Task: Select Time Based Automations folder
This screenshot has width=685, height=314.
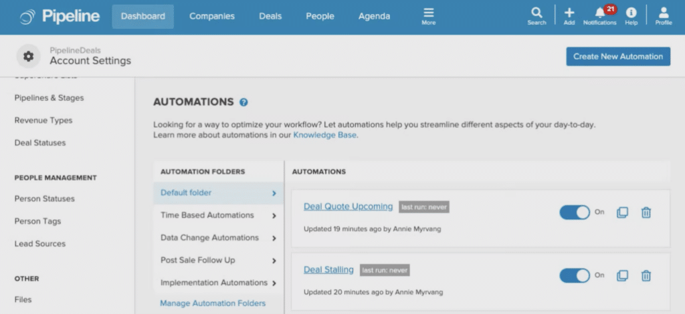Action: [219, 215]
